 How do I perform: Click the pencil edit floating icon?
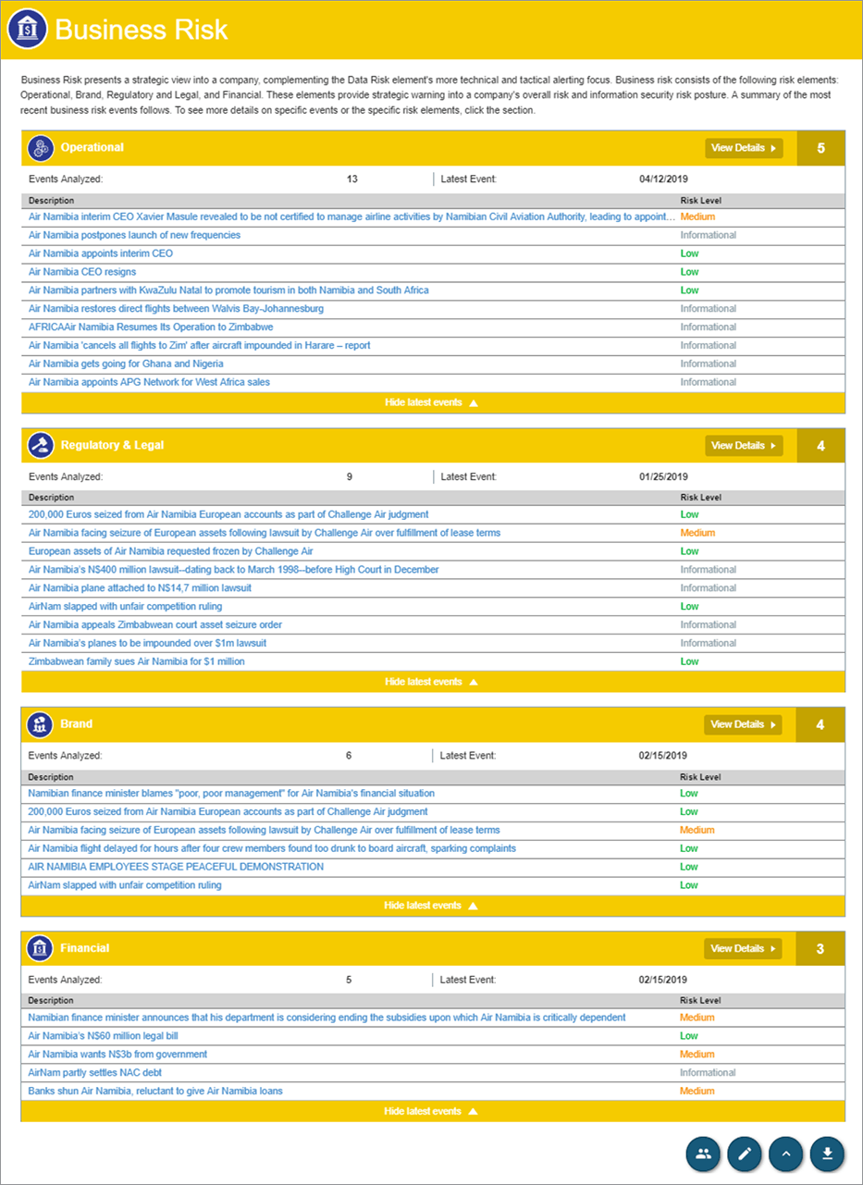point(745,1154)
